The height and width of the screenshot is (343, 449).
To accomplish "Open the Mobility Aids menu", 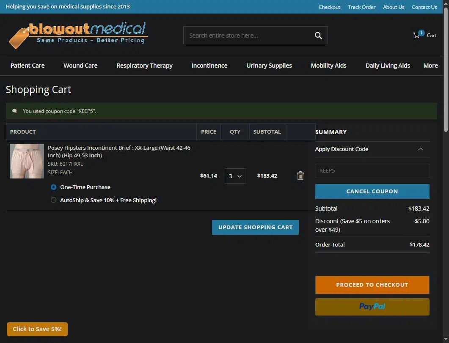I will (328, 66).
